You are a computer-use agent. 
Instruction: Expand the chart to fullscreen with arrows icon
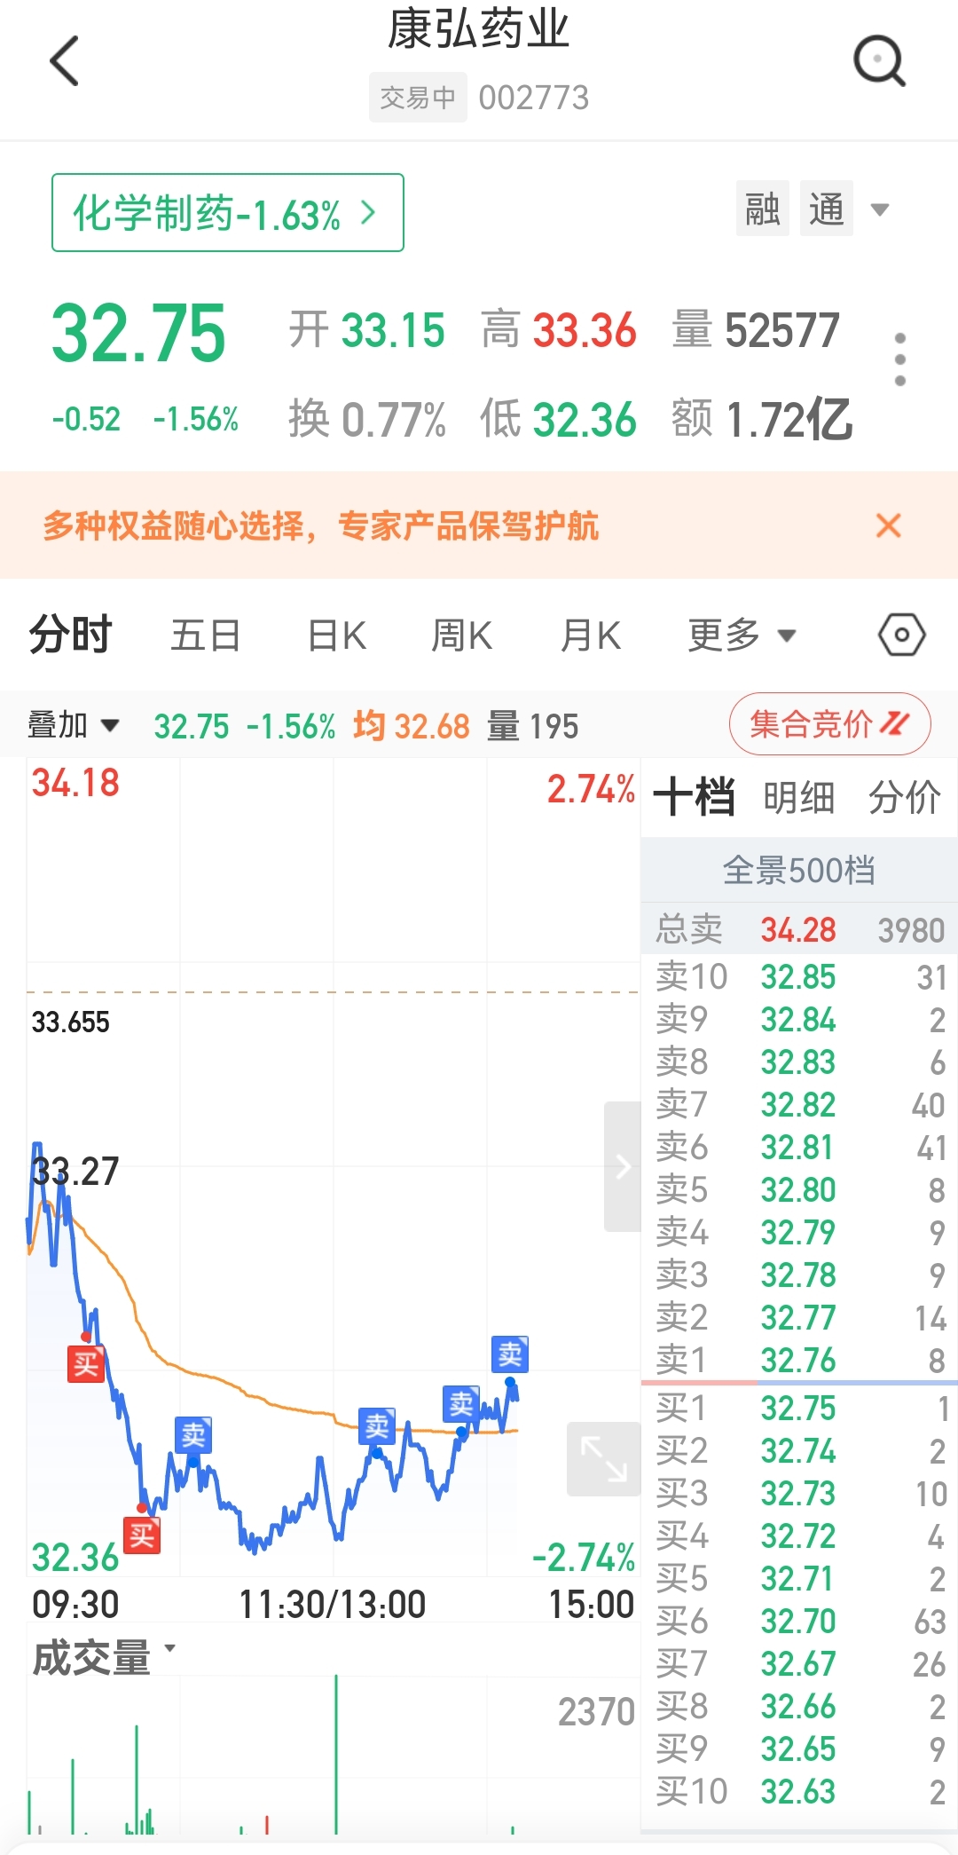tap(604, 1459)
